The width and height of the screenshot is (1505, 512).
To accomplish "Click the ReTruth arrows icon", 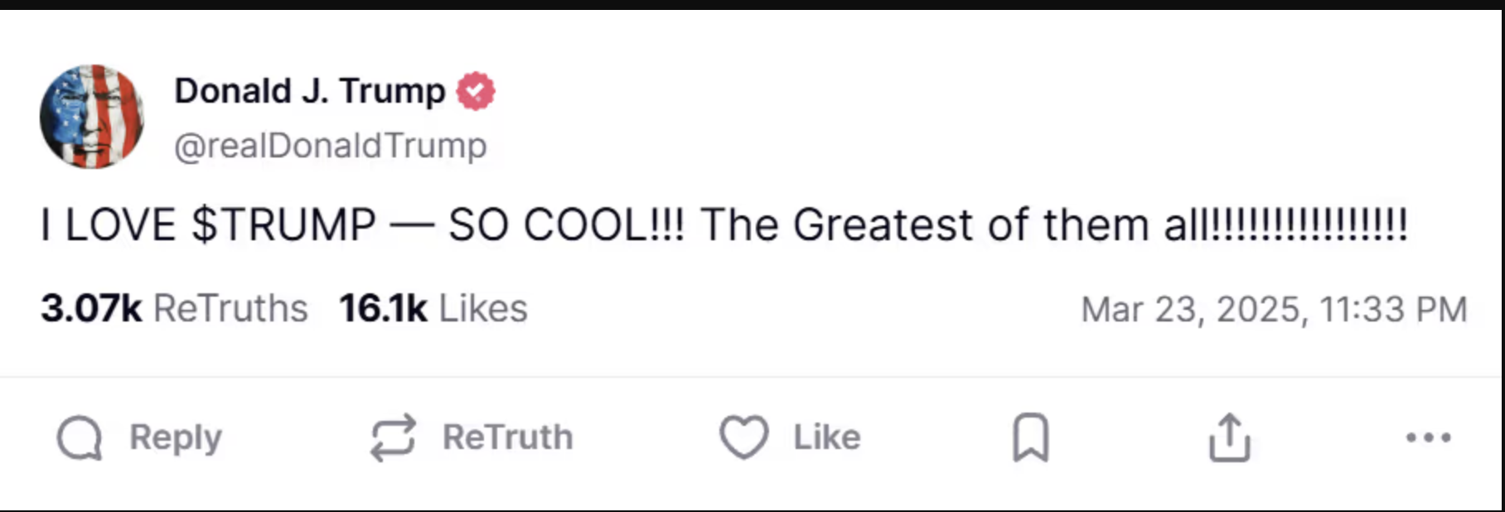I will pyautogui.click(x=392, y=437).
